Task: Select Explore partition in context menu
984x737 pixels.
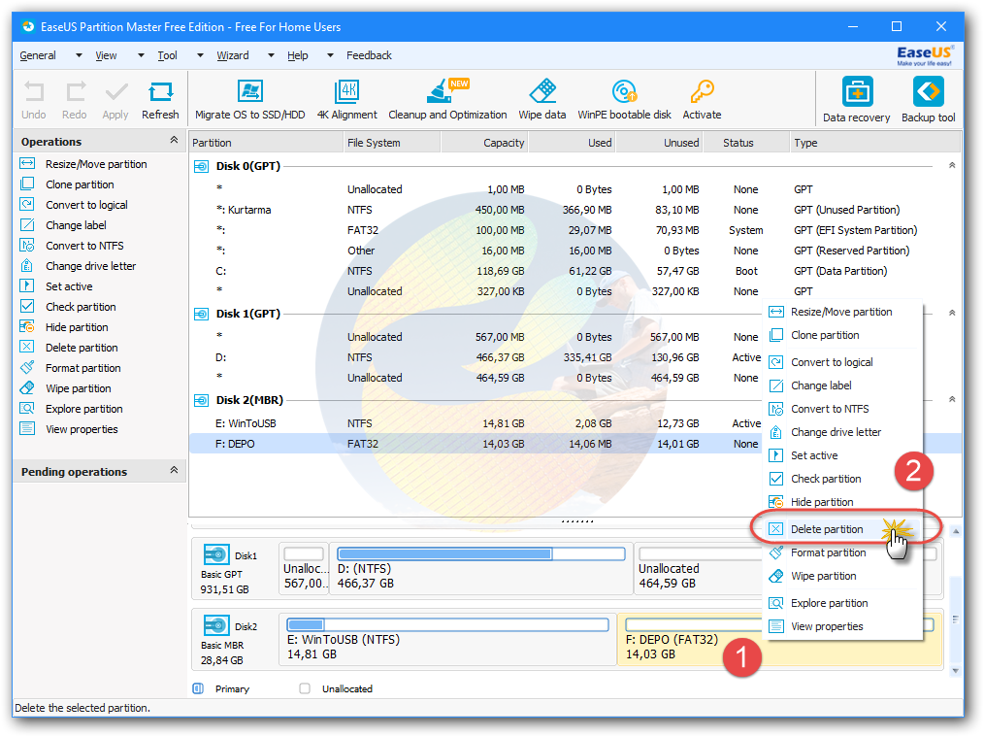Action: coord(842,603)
